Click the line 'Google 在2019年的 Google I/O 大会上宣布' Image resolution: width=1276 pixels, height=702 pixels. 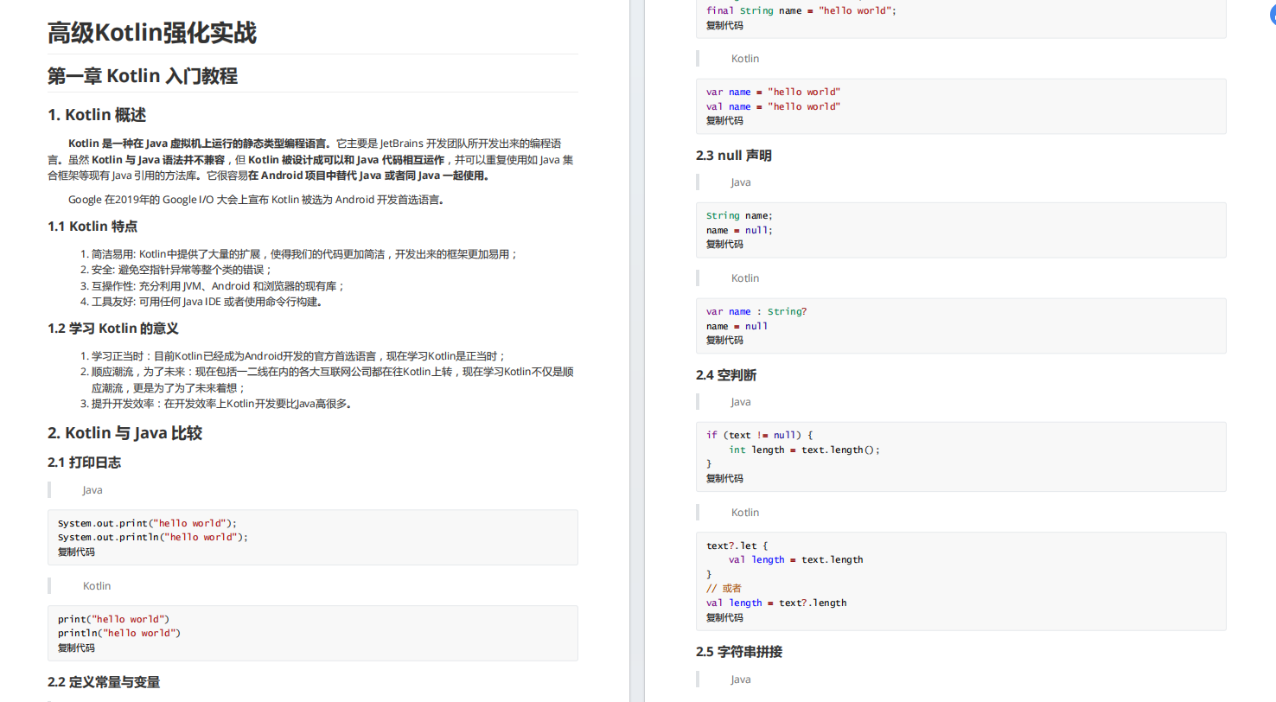coord(256,200)
